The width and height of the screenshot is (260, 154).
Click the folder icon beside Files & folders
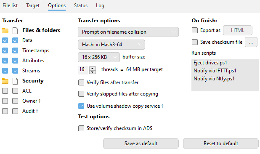[x=5, y=30]
